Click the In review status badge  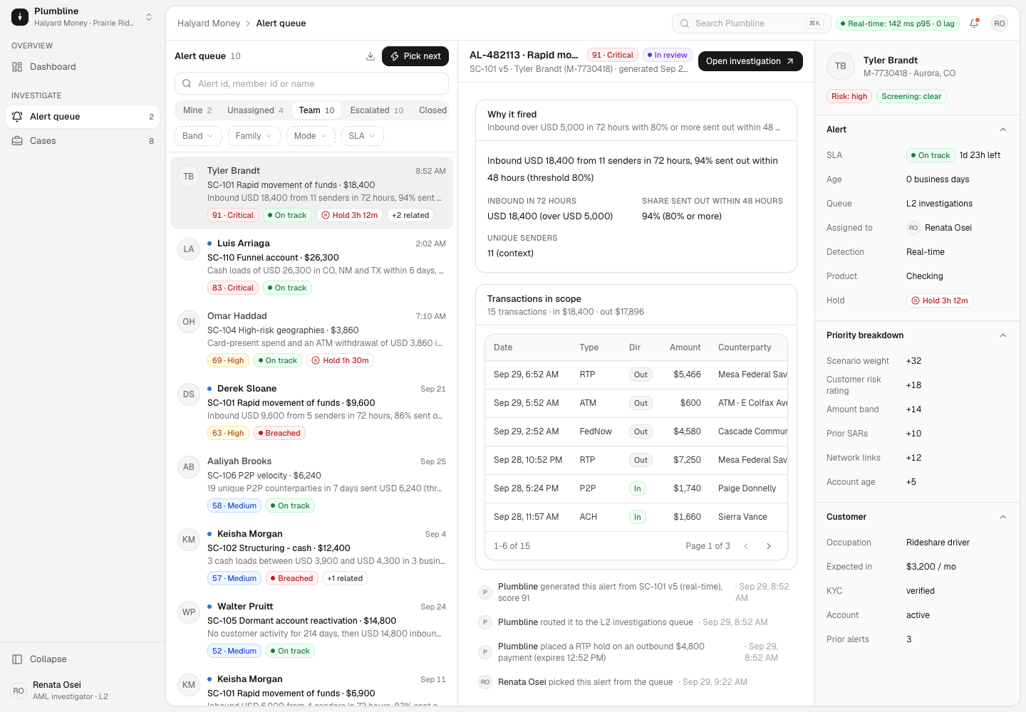click(668, 55)
